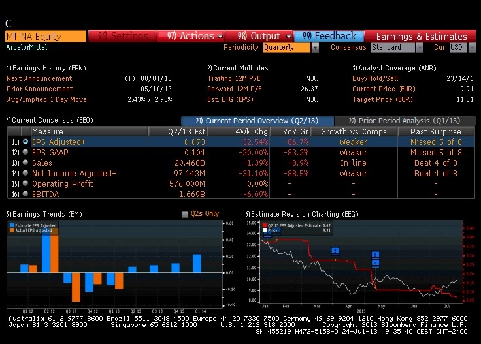
Task: Click the Prior Announcement label
Action: point(40,89)
